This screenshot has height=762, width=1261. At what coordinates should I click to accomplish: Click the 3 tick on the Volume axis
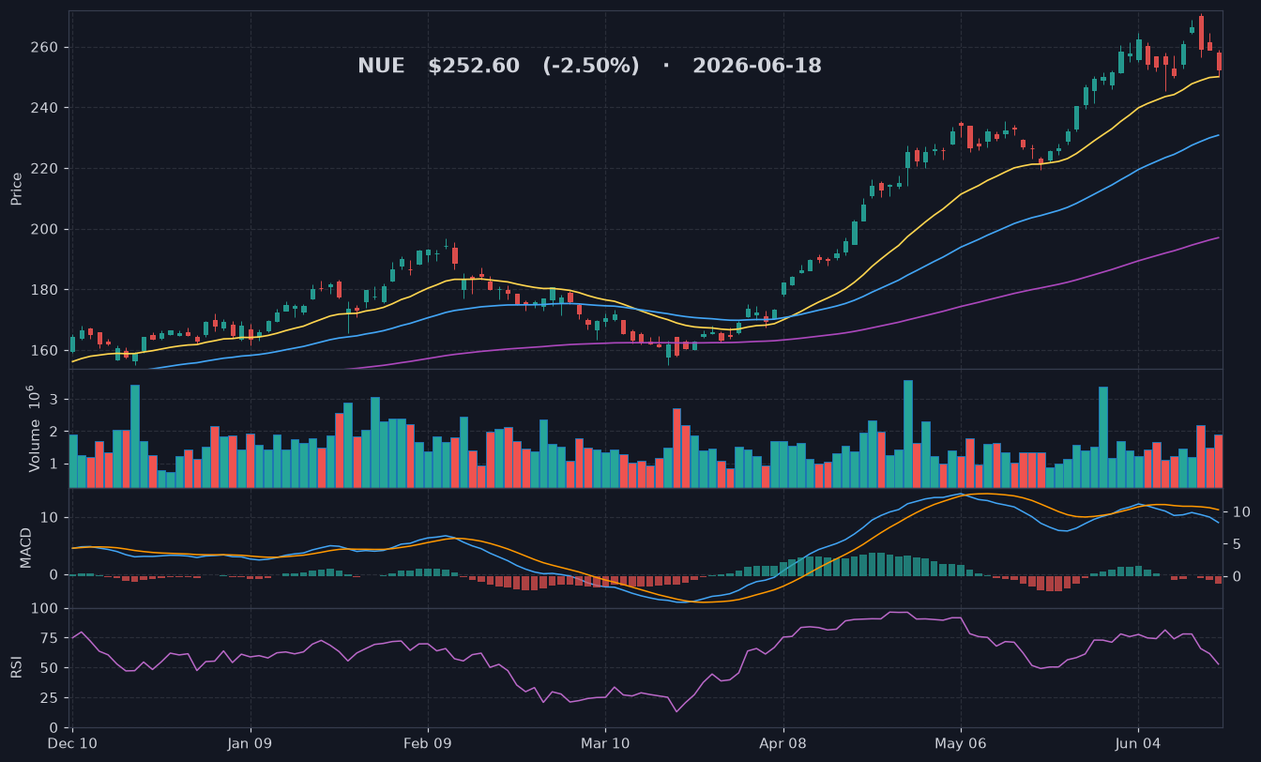(55, 400)
